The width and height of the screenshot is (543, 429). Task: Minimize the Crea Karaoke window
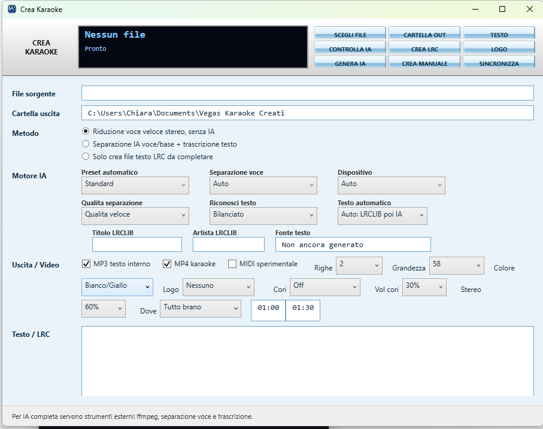coord(475,10)
